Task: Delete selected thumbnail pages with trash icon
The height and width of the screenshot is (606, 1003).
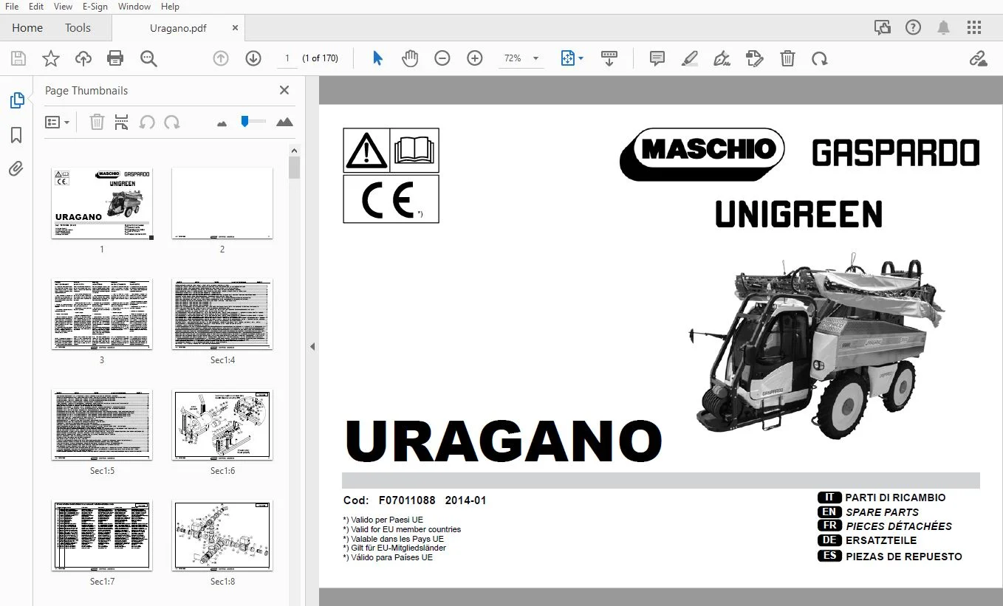Action: point(97,123)
